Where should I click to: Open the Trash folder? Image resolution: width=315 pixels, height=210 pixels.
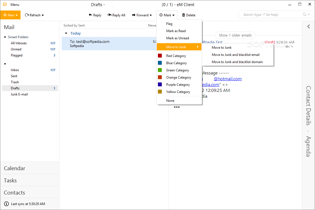point(30,82)
